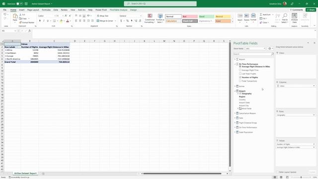Open the File tab
Image resolution: width=318 pixels, height=179 pixels.
coord(4,10)
